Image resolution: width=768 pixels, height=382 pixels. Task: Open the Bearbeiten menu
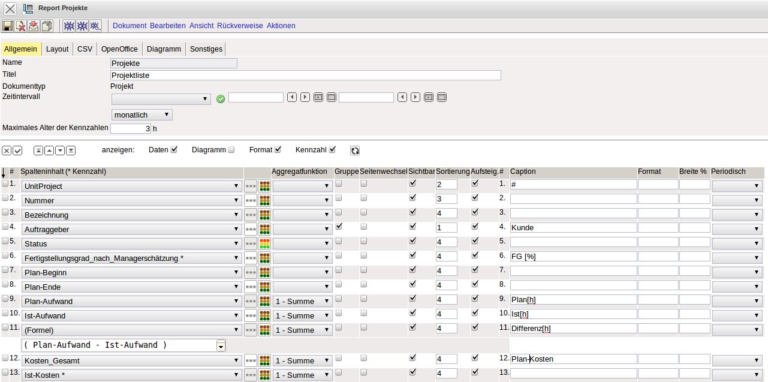(x=168, y=26)
